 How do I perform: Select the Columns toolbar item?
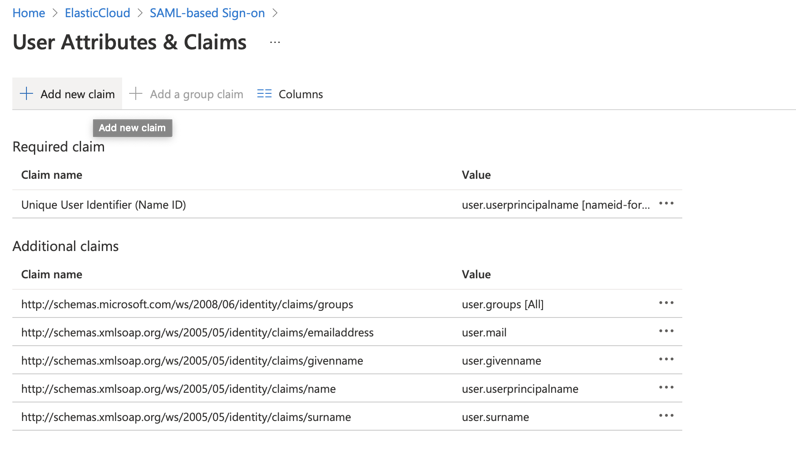pos(300,93)
